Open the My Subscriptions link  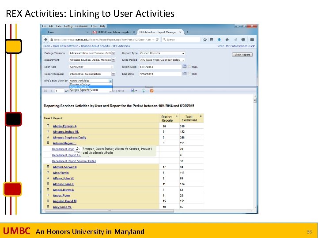tap(237, 46)
